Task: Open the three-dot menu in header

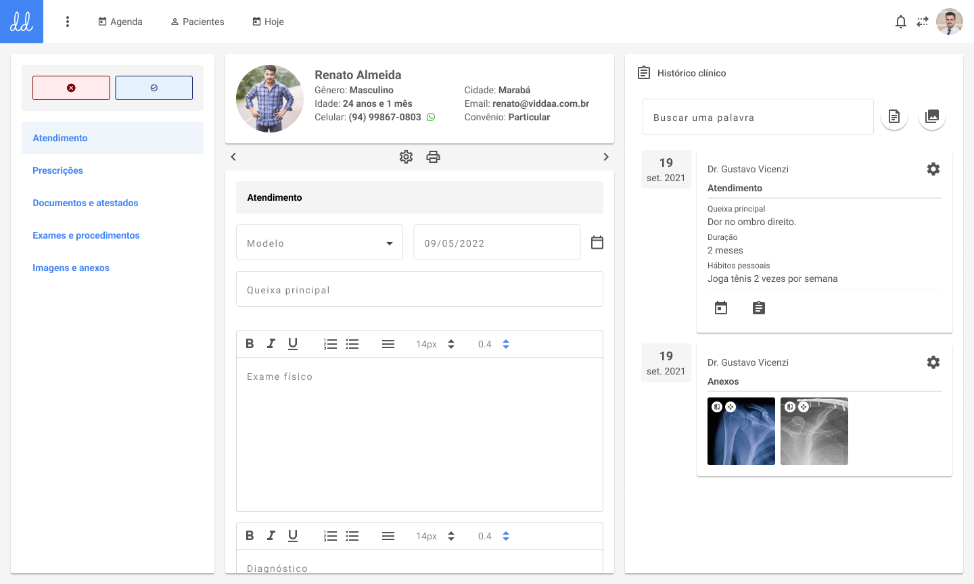Action: point(68,22)
